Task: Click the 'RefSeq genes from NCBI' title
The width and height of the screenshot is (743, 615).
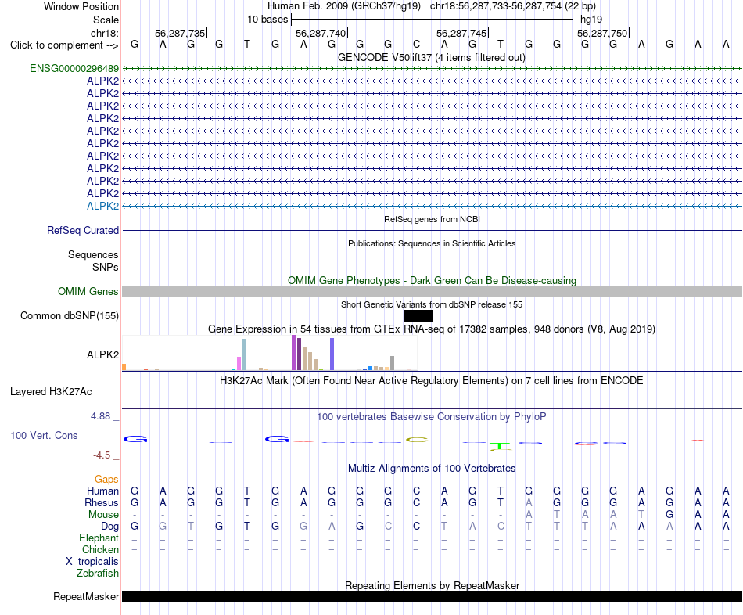Action: 432,219
